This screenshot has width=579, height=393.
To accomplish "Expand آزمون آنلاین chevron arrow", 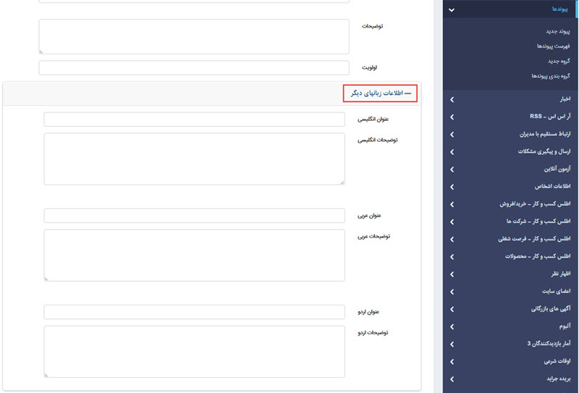I will [452, 169].
